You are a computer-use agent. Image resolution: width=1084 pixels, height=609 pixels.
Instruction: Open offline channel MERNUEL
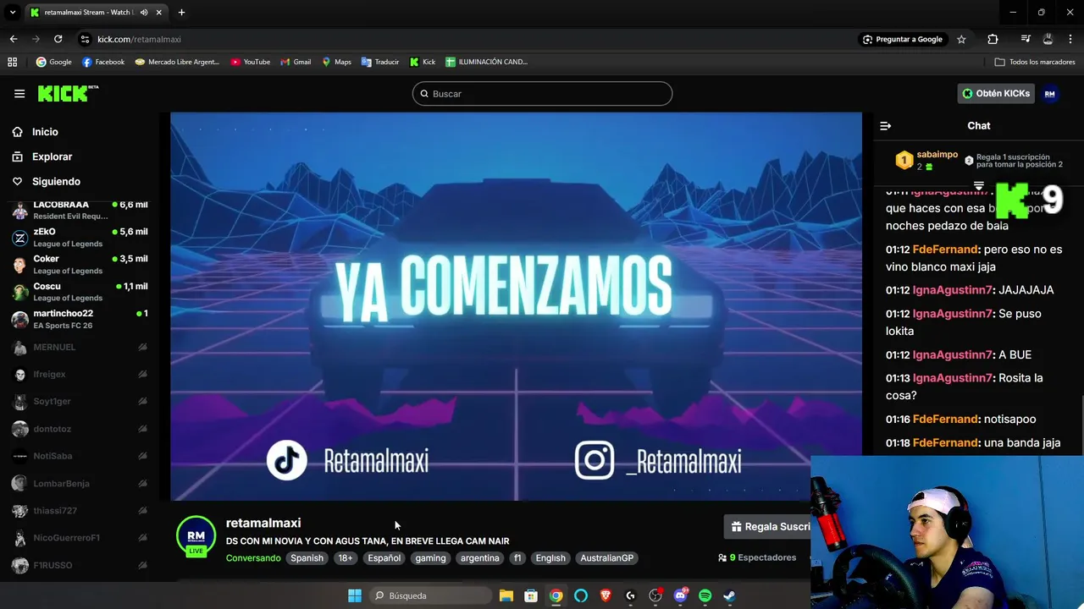80,347
